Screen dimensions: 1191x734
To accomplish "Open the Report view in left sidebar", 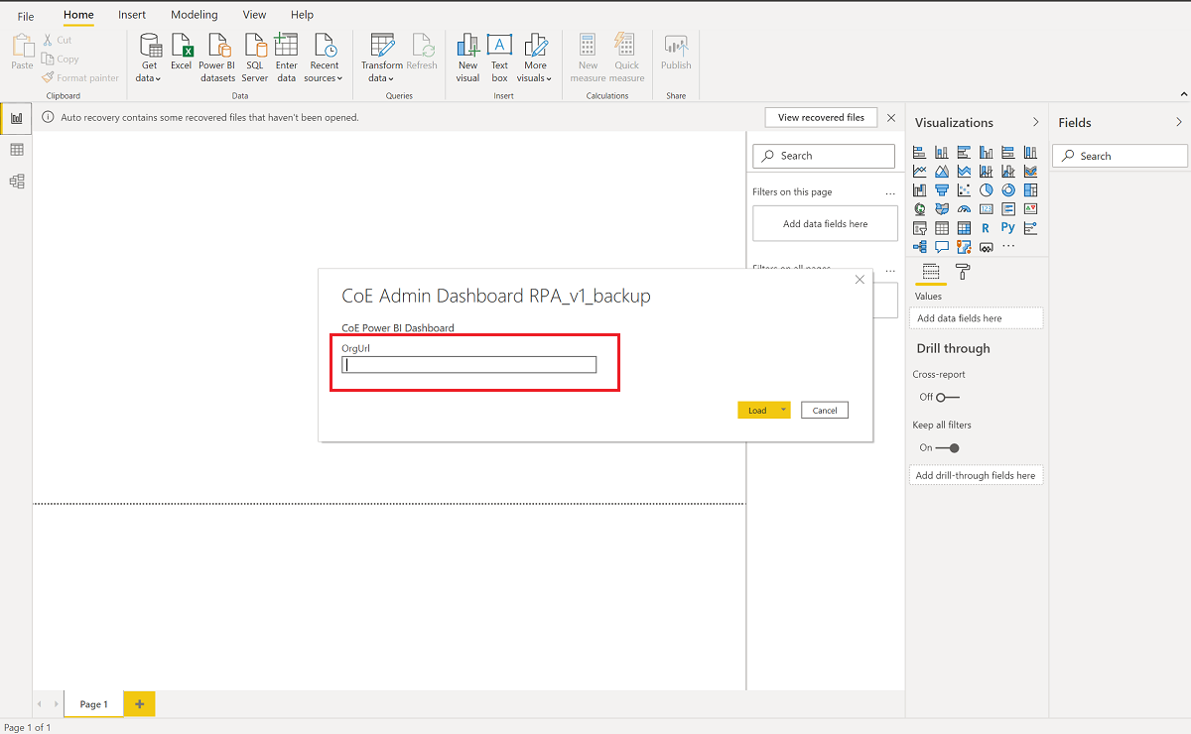I will 16,118.
